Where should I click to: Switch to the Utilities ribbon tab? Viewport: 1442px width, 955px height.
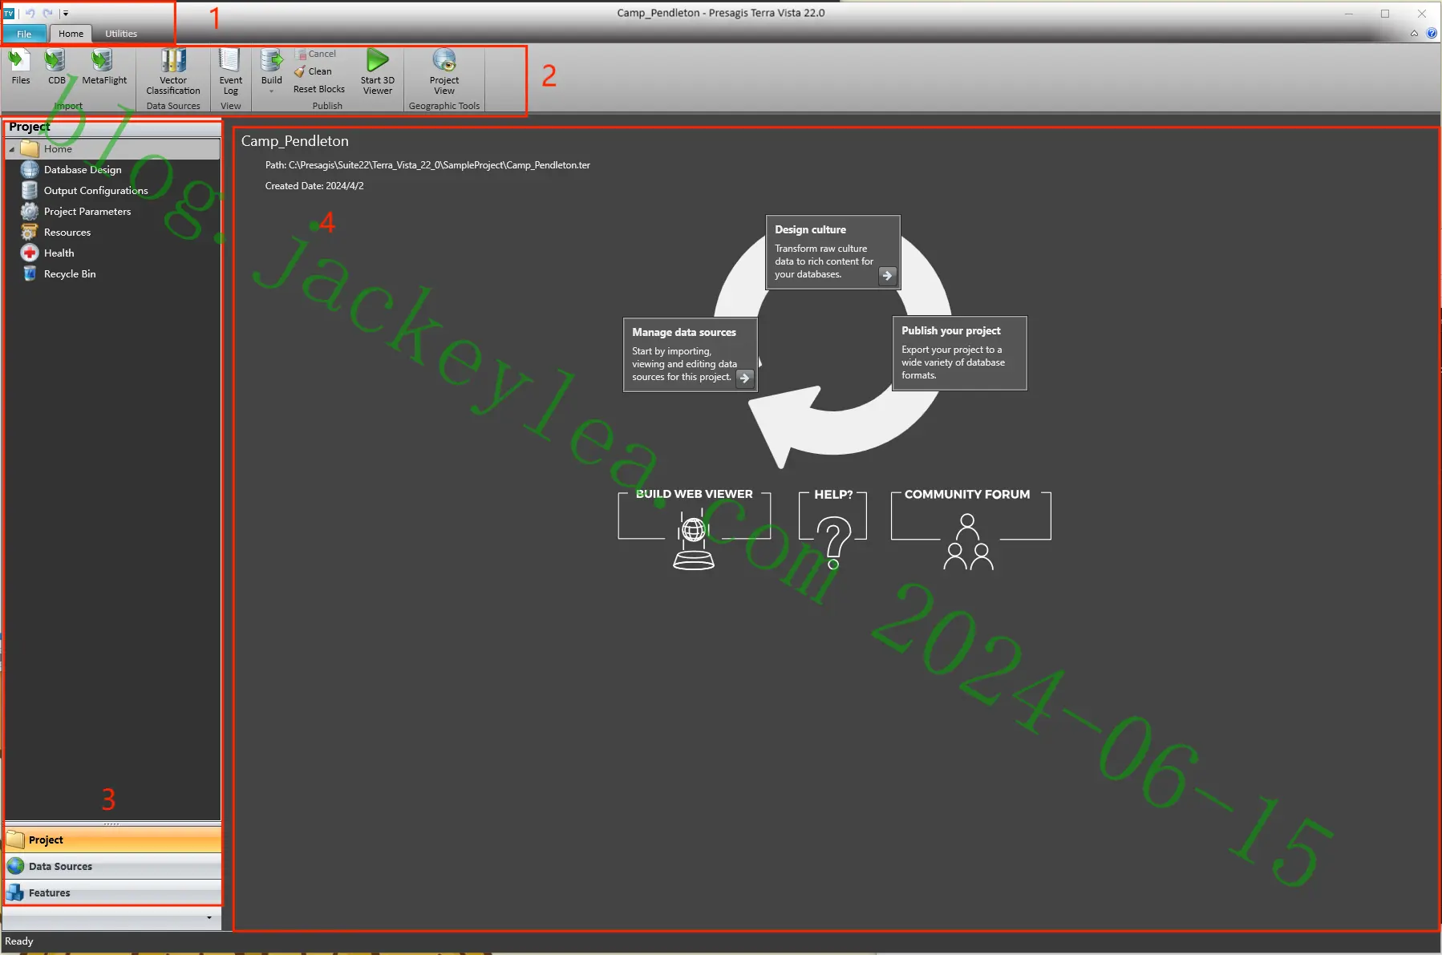tap(121, 34)
